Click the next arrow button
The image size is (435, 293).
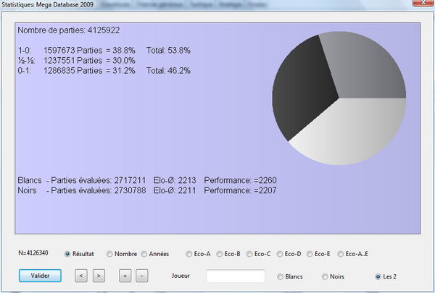[x=99, y=276]
